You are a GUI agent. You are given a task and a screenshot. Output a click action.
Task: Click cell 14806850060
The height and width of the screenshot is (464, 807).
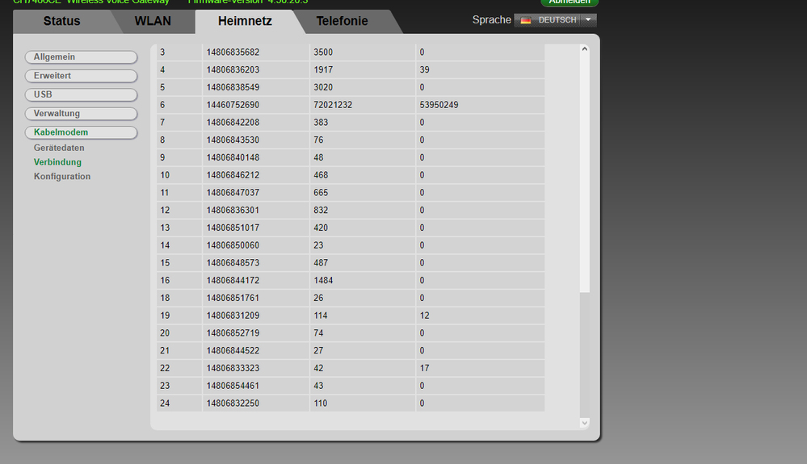tap(256, 245)
